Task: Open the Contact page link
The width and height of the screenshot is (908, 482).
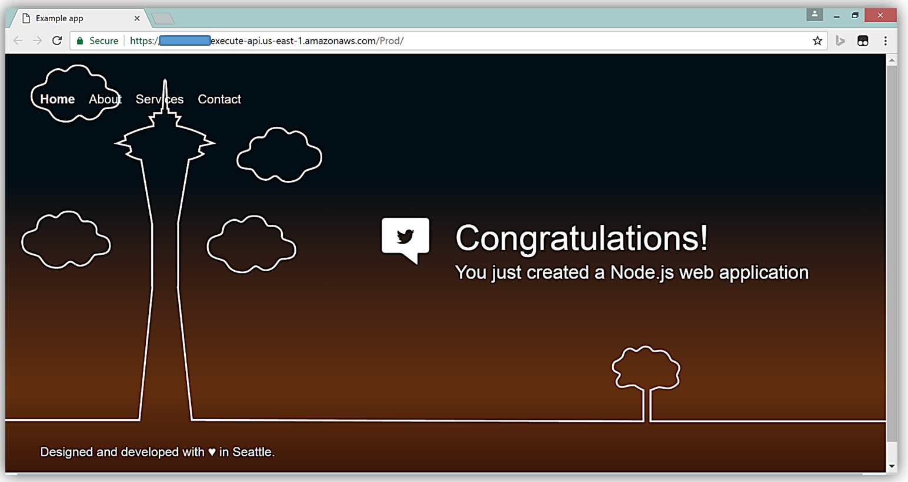Action: 219,99
